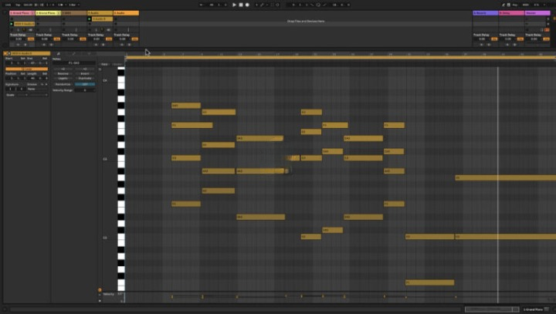556x314 pixels.
Task: Click the MIDI clip slot in Grand Piano track
Action: click(x=24, y=24)
